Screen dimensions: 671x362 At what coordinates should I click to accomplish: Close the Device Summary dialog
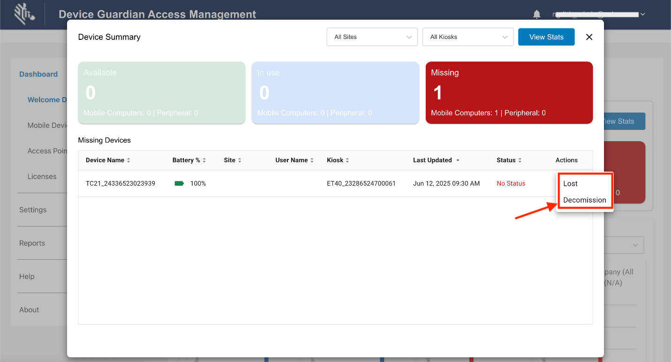(x=589, y=37)
